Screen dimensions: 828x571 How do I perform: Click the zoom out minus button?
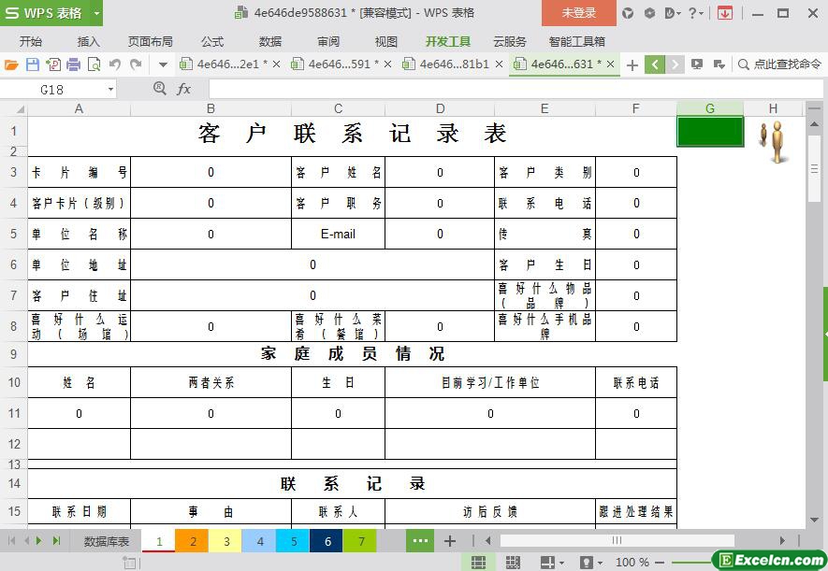pos(660,563)
